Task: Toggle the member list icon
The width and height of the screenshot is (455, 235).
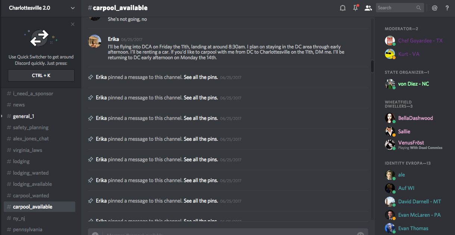Action: [x=368, y=8]
